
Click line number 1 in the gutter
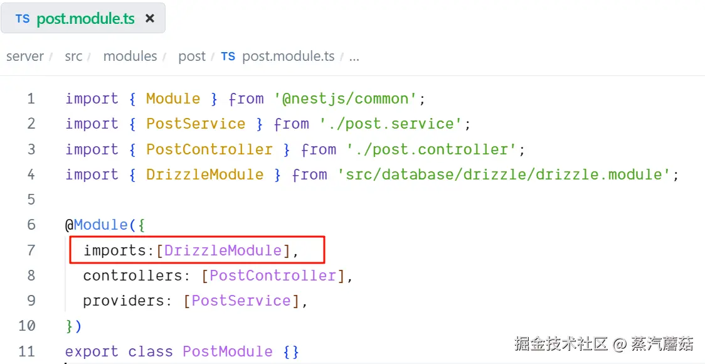click(x=31, y=99)
